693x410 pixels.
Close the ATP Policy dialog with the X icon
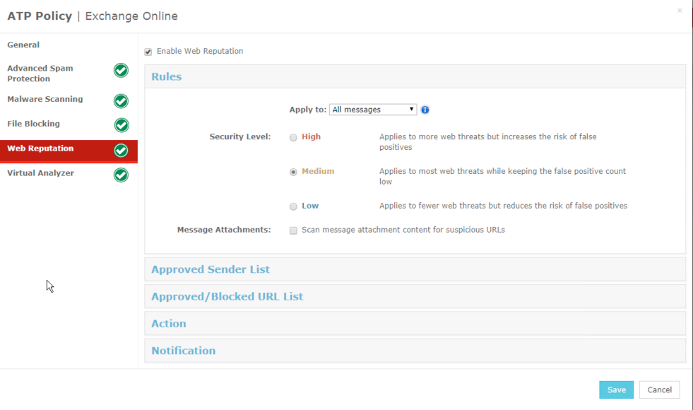pos(680,11)
